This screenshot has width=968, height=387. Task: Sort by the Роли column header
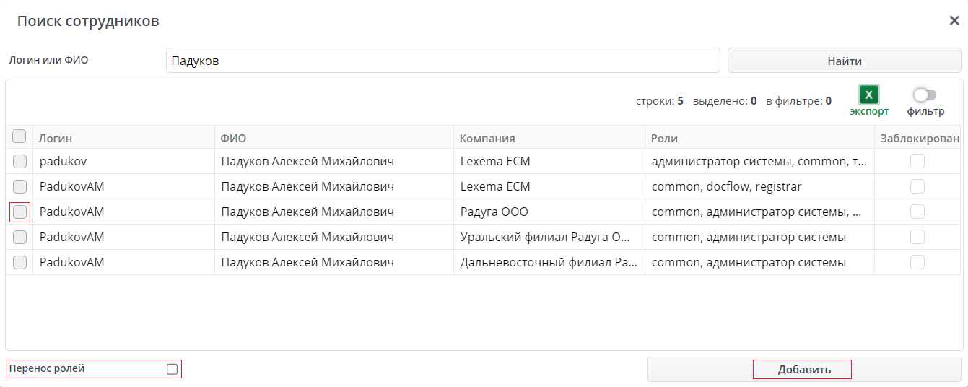pos(664,138)
